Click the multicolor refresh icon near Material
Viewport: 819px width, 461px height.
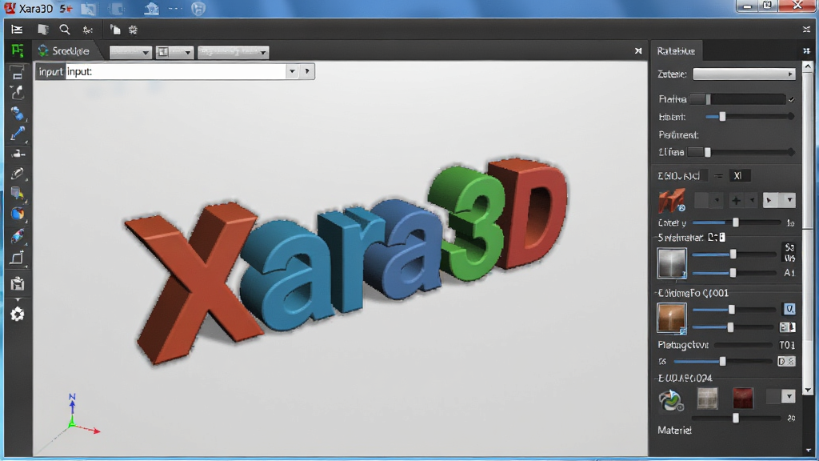671,400
